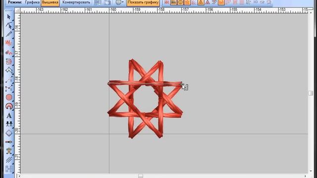Open the dropdown arrow beside the globe icon
This screenshot has height=178, width=317.
pyautogui.click(x=123, y=2)
